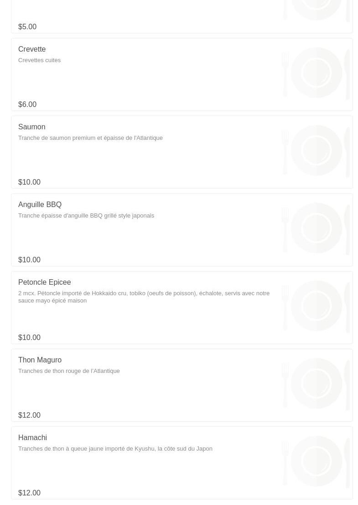This screenshot has height=505, width=358.
Task: Click the Hamachi $12.00 price
Action: [29, 493]
